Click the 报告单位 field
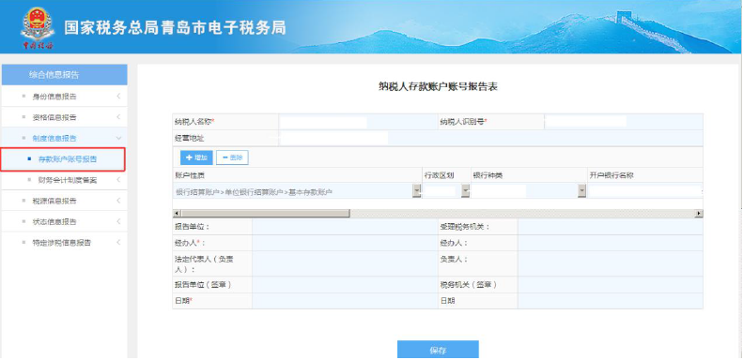Viewport: 743px width, 360px height. coord(345,227)
